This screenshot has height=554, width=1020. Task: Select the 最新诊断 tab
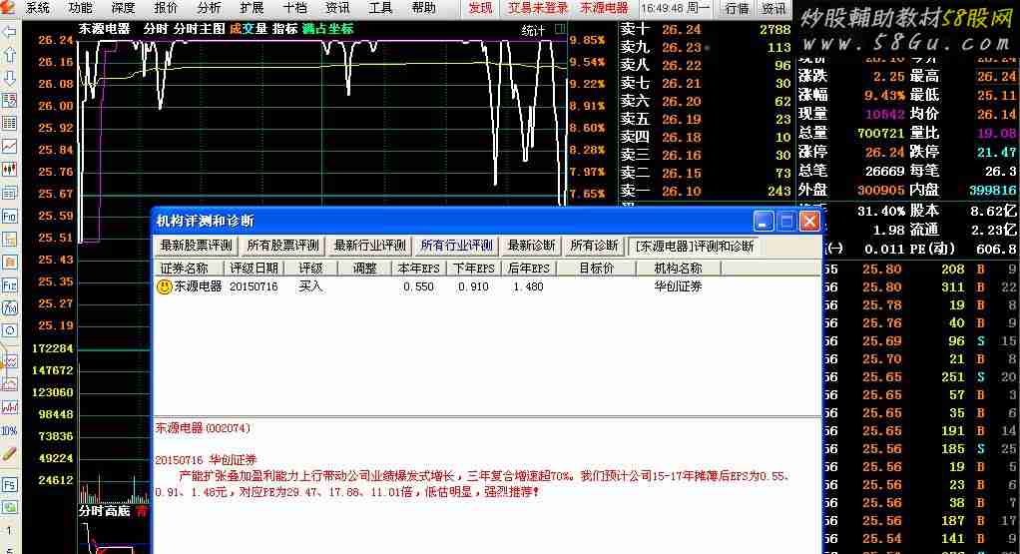click(532, 246)
